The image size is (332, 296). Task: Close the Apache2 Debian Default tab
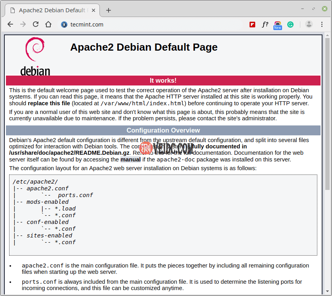pyautogui.click(x=93, y=10)
